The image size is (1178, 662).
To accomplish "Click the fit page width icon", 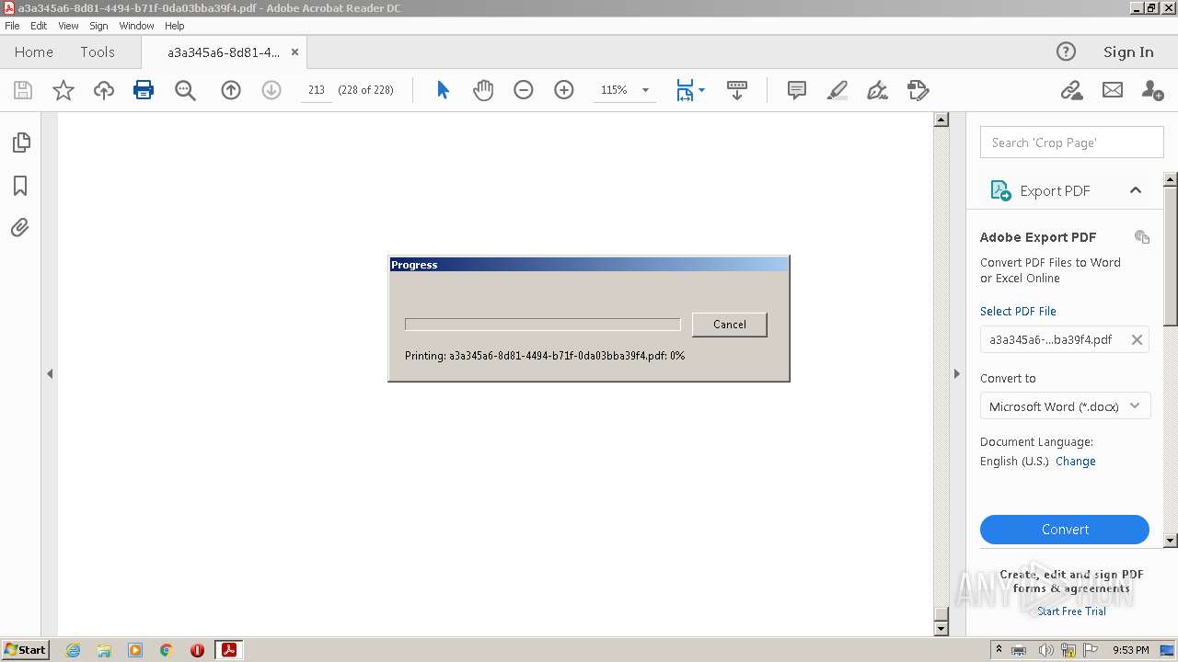I will [x=685, y=90].
